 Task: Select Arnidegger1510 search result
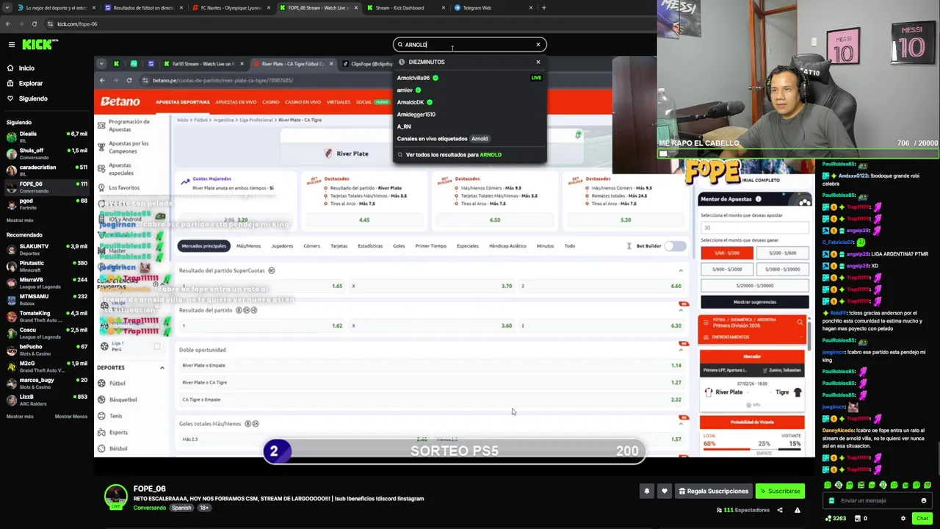(x=470, y=114)
